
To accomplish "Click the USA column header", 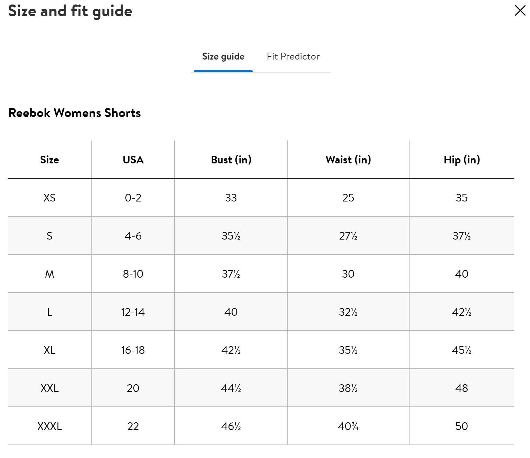I will [133, 160].
